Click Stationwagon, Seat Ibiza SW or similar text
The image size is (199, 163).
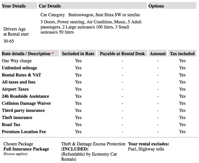[104, 15]
